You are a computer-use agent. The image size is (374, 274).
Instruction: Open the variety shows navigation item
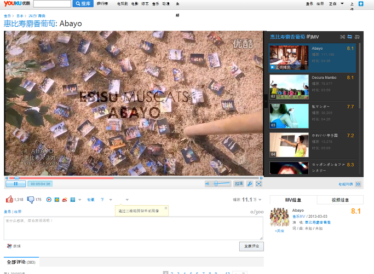point(145,4)
